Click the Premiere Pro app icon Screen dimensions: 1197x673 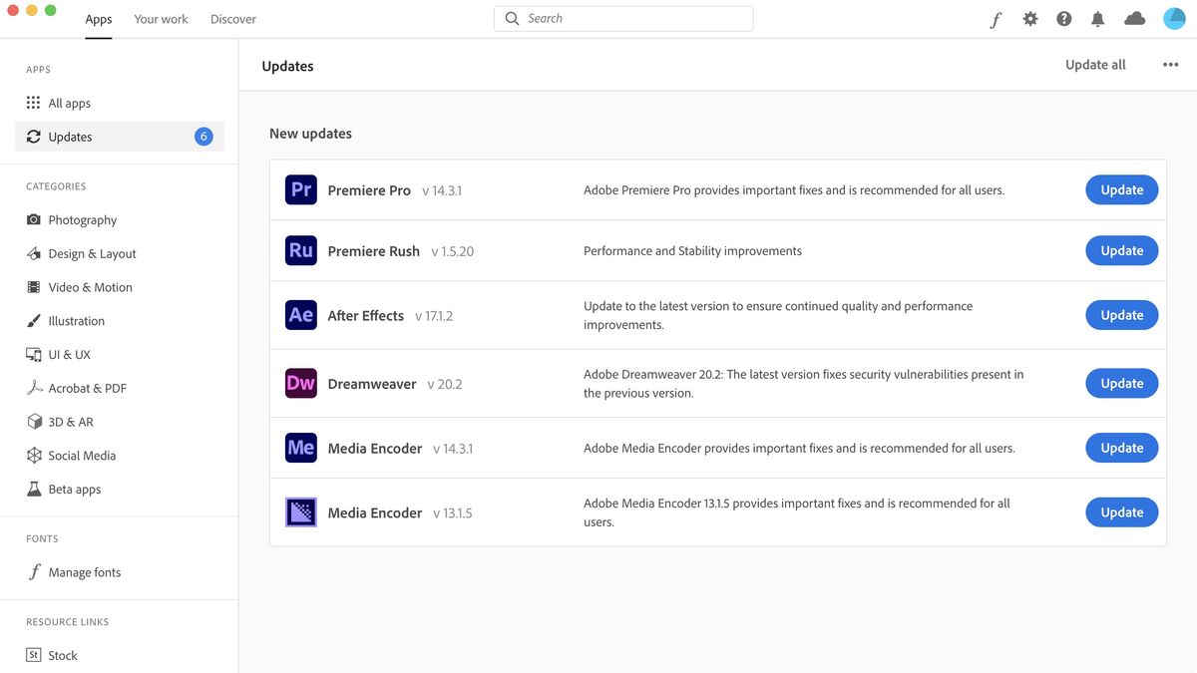(300, 189)
